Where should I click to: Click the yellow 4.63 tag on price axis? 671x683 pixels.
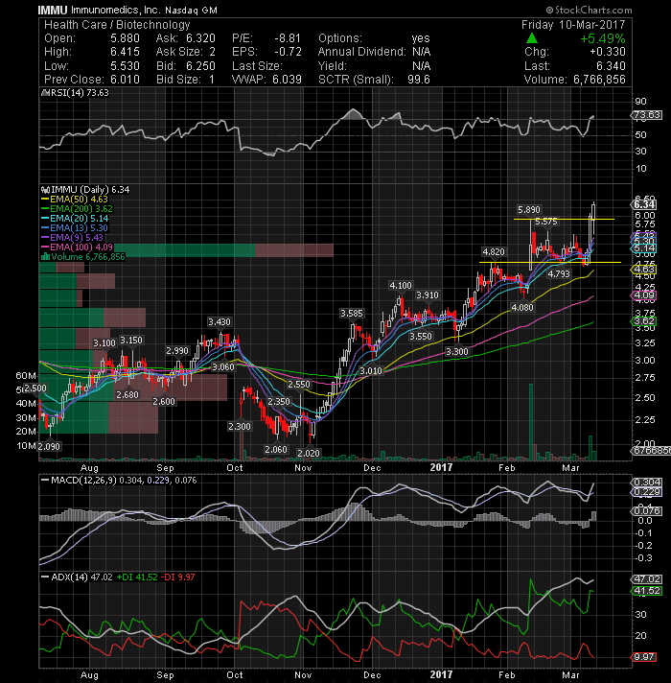[x=644, y=270]
